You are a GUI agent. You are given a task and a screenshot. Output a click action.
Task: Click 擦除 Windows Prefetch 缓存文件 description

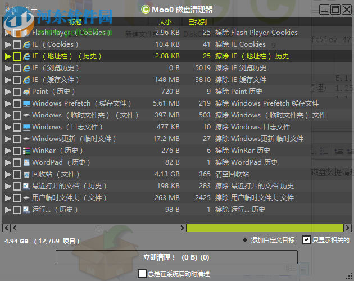coord(267,103)
